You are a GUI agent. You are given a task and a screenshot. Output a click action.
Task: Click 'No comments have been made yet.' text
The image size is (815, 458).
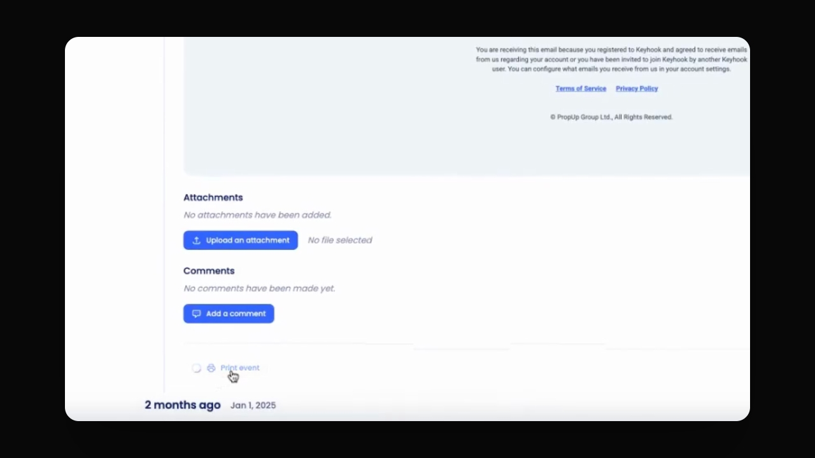(259, 288)
